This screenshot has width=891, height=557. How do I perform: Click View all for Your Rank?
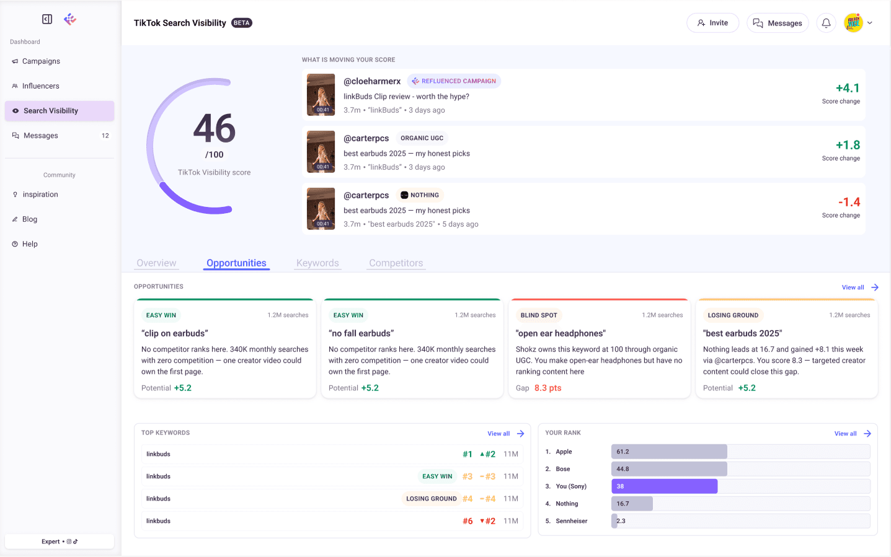[x=845, y=434]
